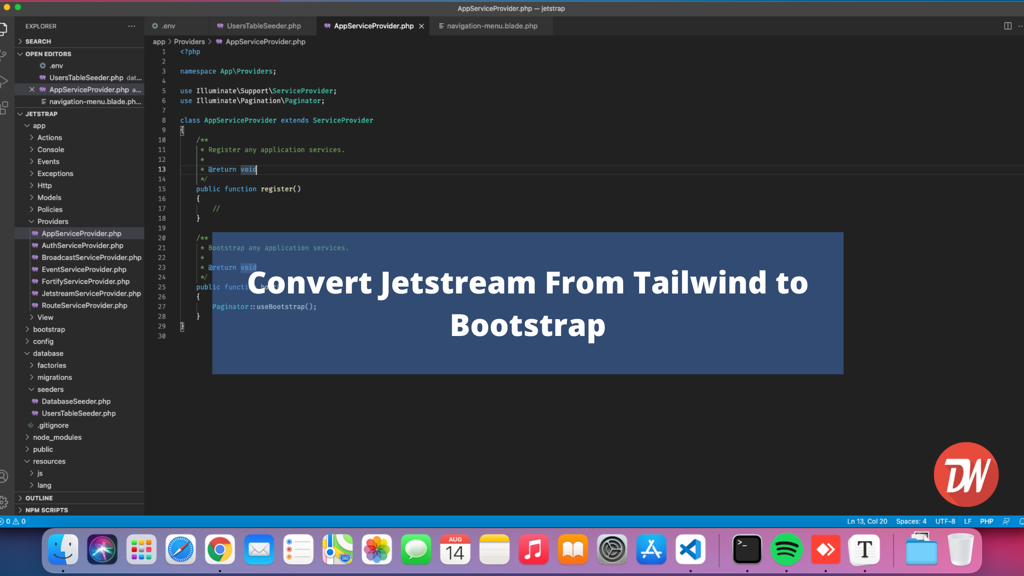Click the split editor right icon
1024x576 pixels.
pos(1008,26)
